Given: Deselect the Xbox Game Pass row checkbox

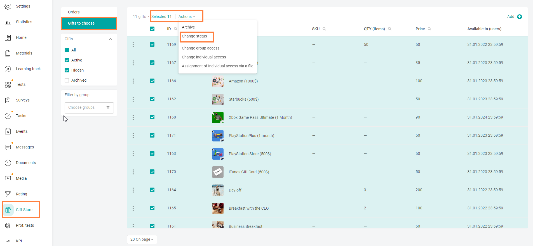Looking at the screenshot, I should 152,117.
